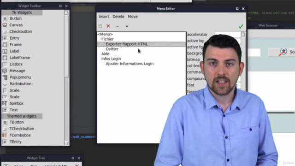Click scroll up arrow in properties panel
The width and height of the screenshot is (295, 166).
coord(243,34)
